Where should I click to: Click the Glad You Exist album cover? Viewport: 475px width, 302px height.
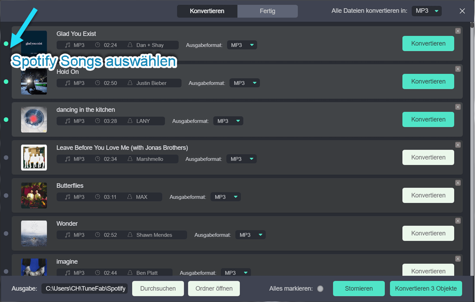(x=34, y=44)
